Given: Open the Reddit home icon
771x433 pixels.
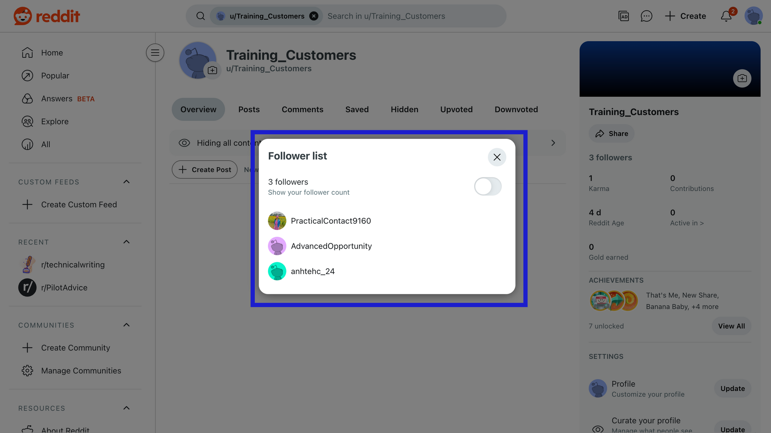Looking at the screenshot, I should 27,52.
